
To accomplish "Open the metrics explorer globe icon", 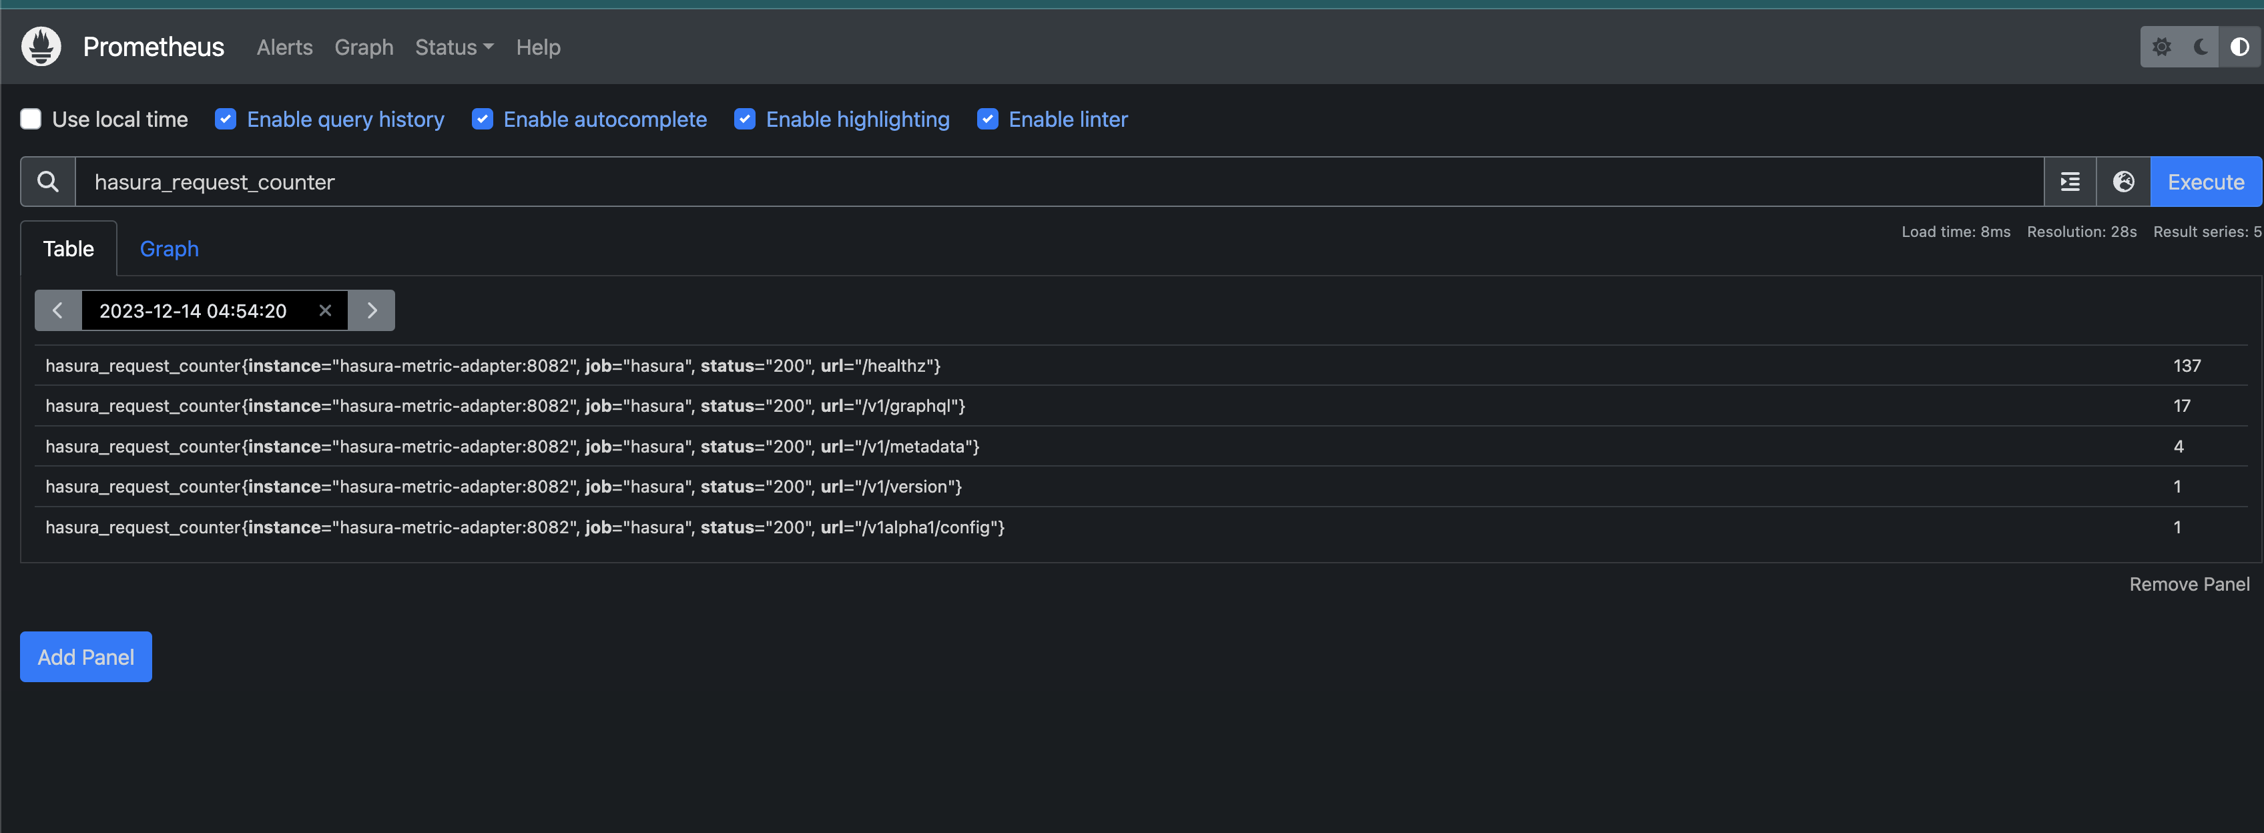I will [x=2123, y=182].
